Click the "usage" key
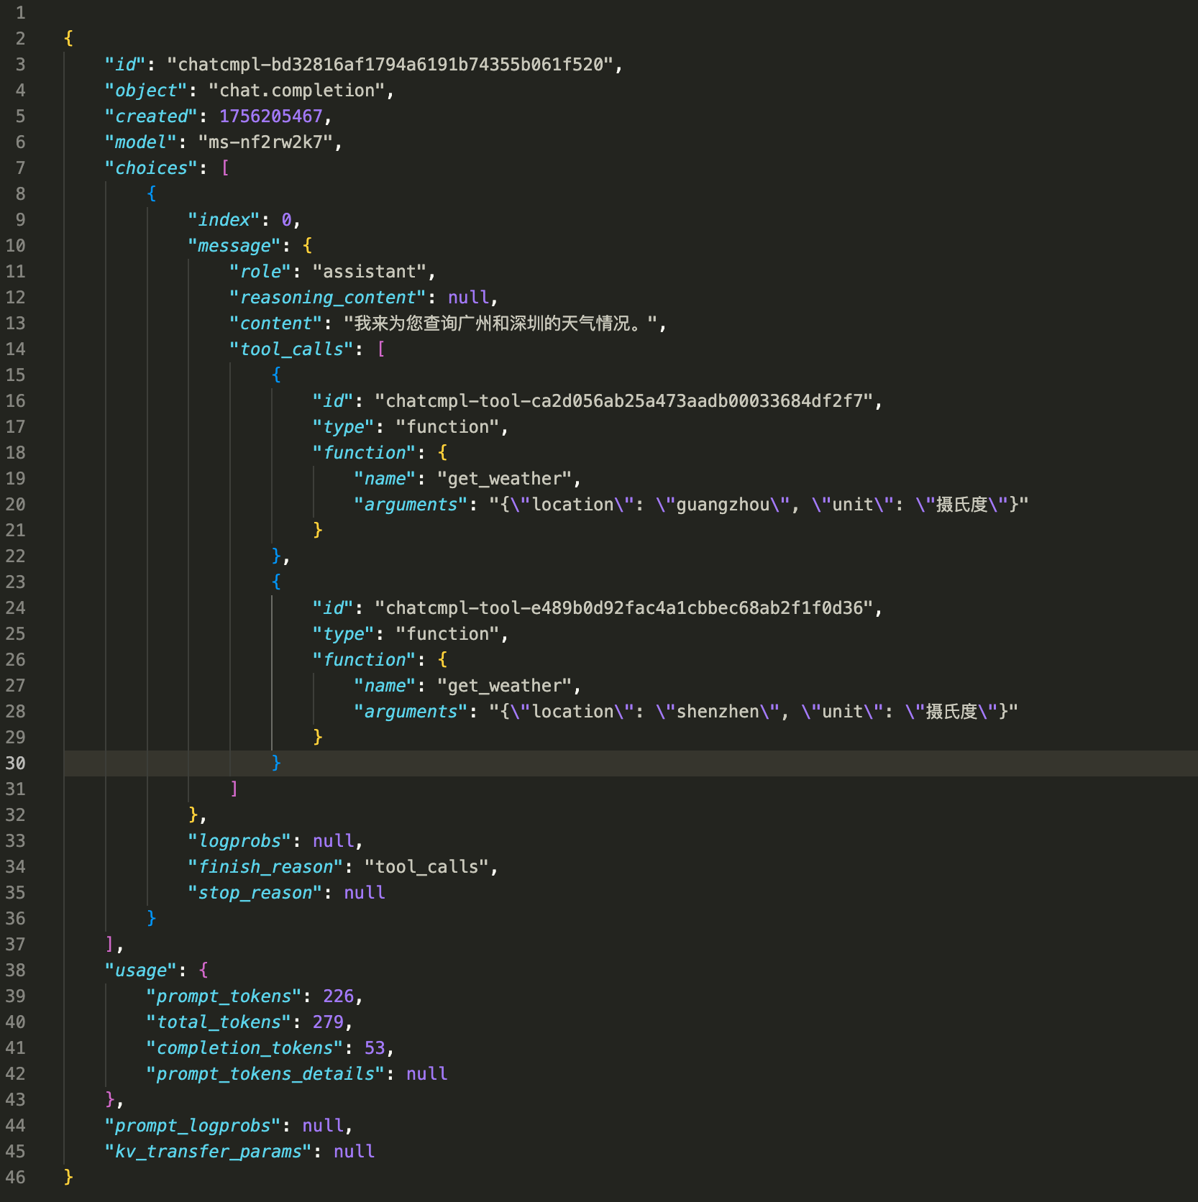The height and width of the screenshot is (1202, 1198). (141, 971)
